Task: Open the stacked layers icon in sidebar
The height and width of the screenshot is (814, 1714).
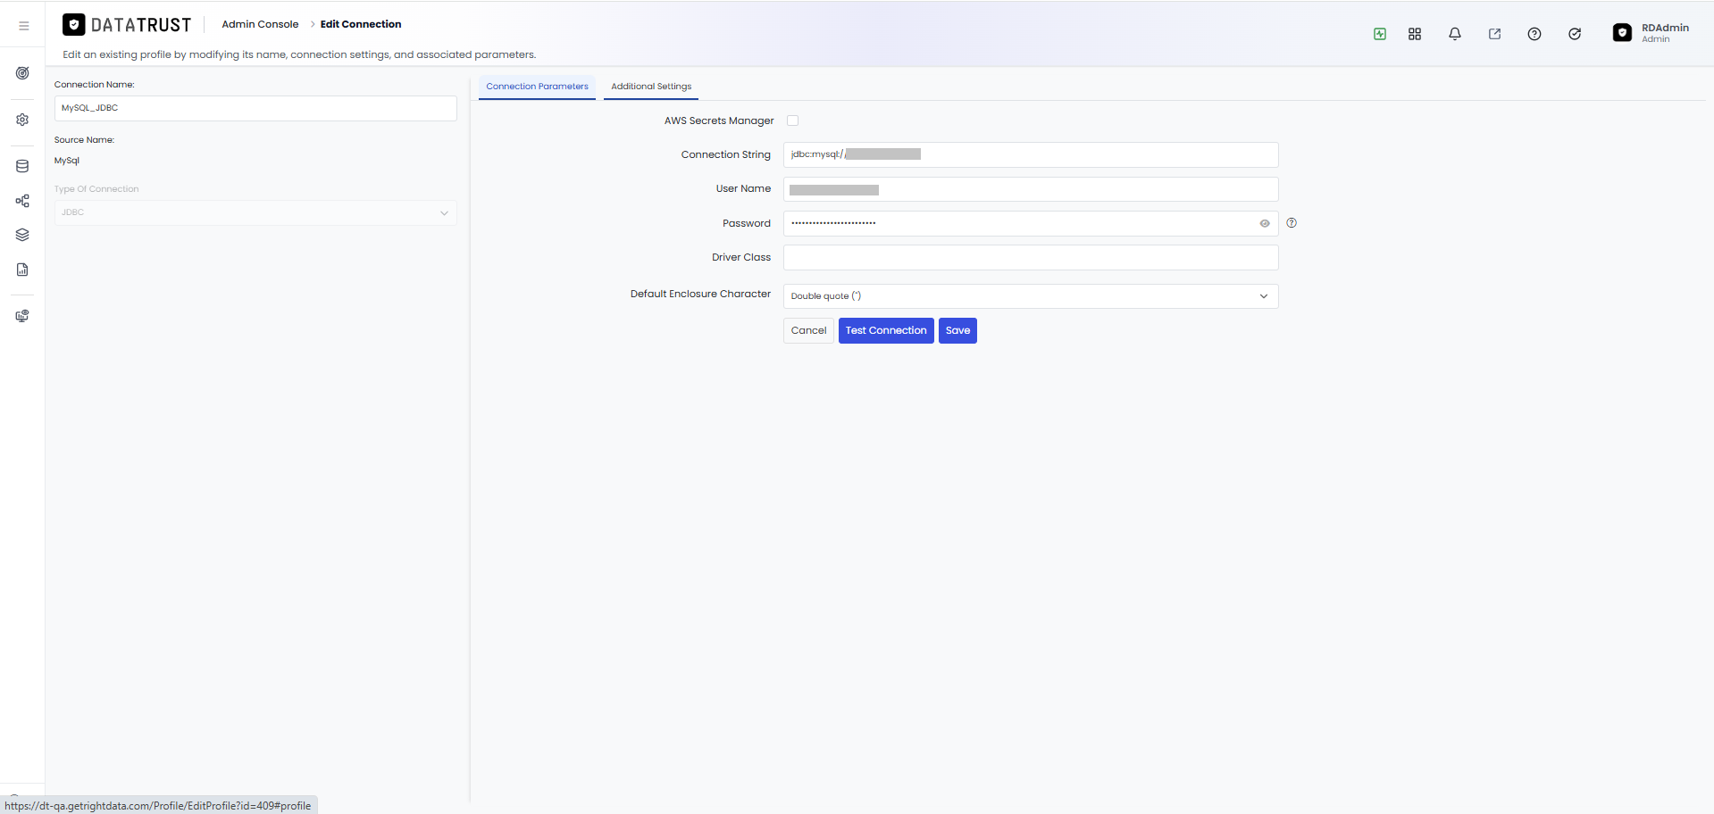Action: click(x=22, y=235)
